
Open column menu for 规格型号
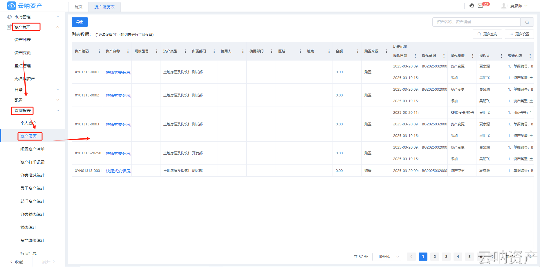[157, 51]
